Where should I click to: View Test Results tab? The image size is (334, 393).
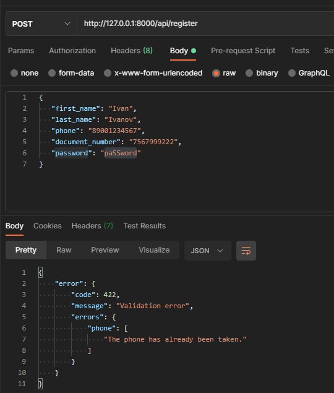145,226
